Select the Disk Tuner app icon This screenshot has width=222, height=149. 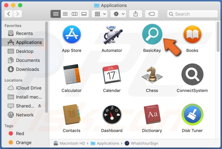192,115
